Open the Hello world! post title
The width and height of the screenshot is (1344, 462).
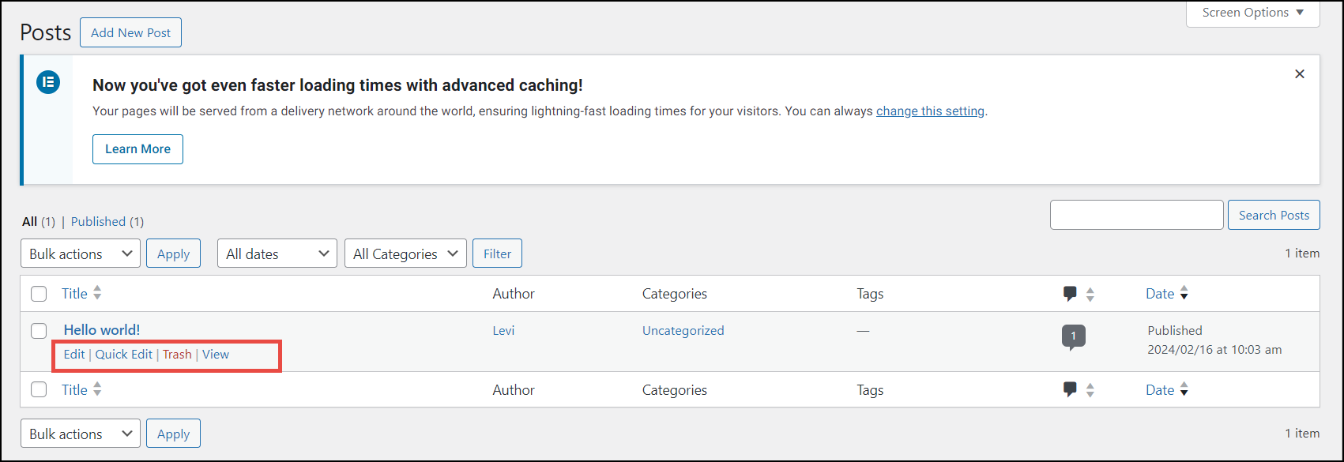point(102,330)
